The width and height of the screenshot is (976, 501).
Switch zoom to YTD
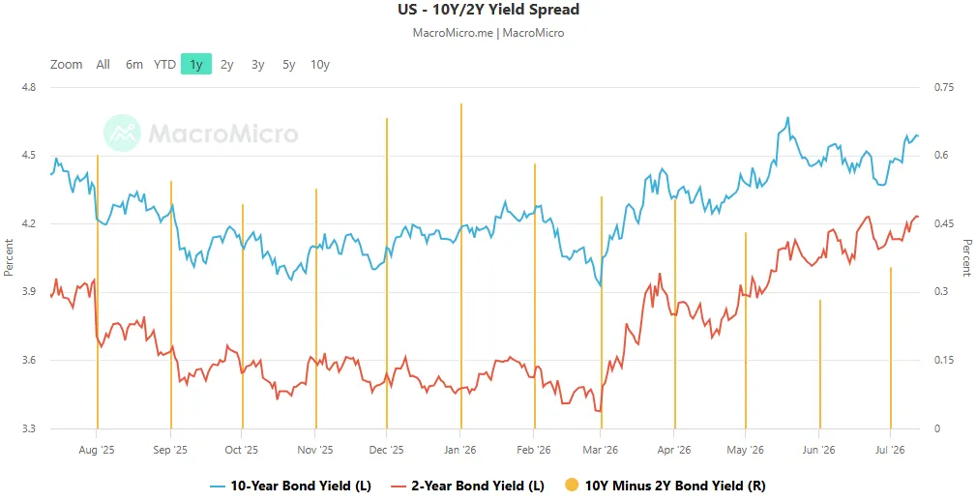[x=165, y=64]
